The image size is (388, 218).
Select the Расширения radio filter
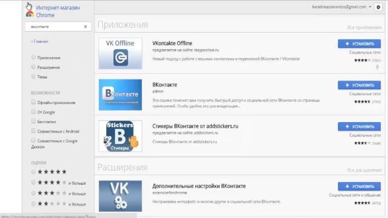[x=33, y=67]
